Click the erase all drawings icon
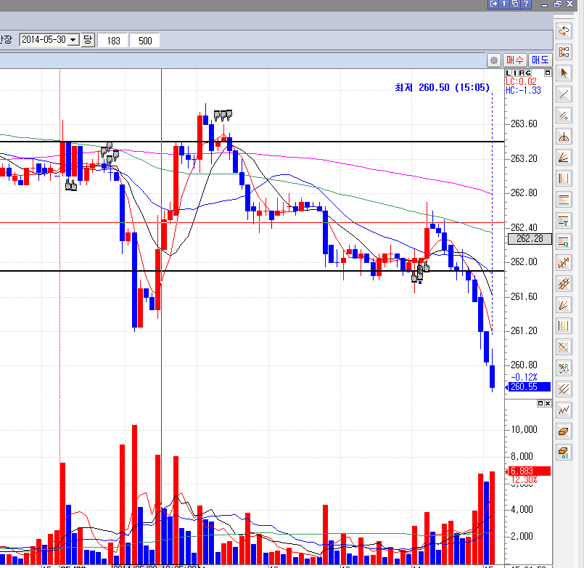 (564, 453)
